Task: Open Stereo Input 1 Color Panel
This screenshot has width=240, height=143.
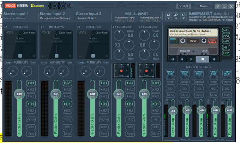Action: click(29, 32)
